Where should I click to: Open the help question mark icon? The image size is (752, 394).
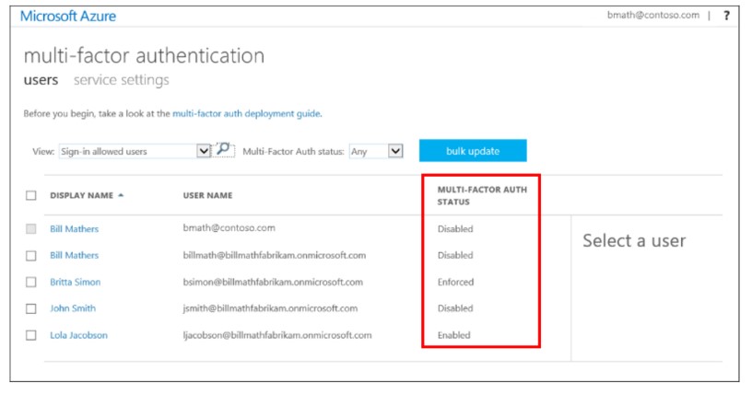click(726, 16)
